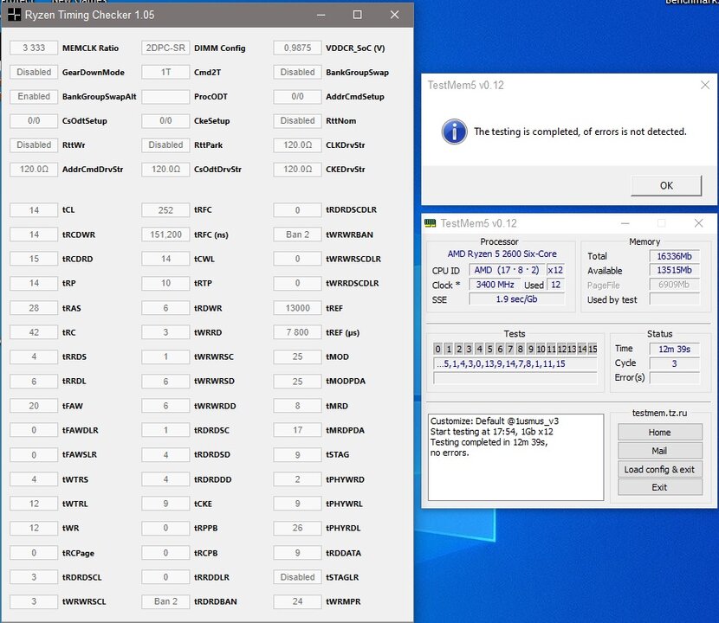
Task: Click test number 0 indicator box
Action: pos(438,349)
